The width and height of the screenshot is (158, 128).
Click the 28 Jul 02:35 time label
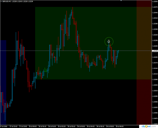(62, 126)
